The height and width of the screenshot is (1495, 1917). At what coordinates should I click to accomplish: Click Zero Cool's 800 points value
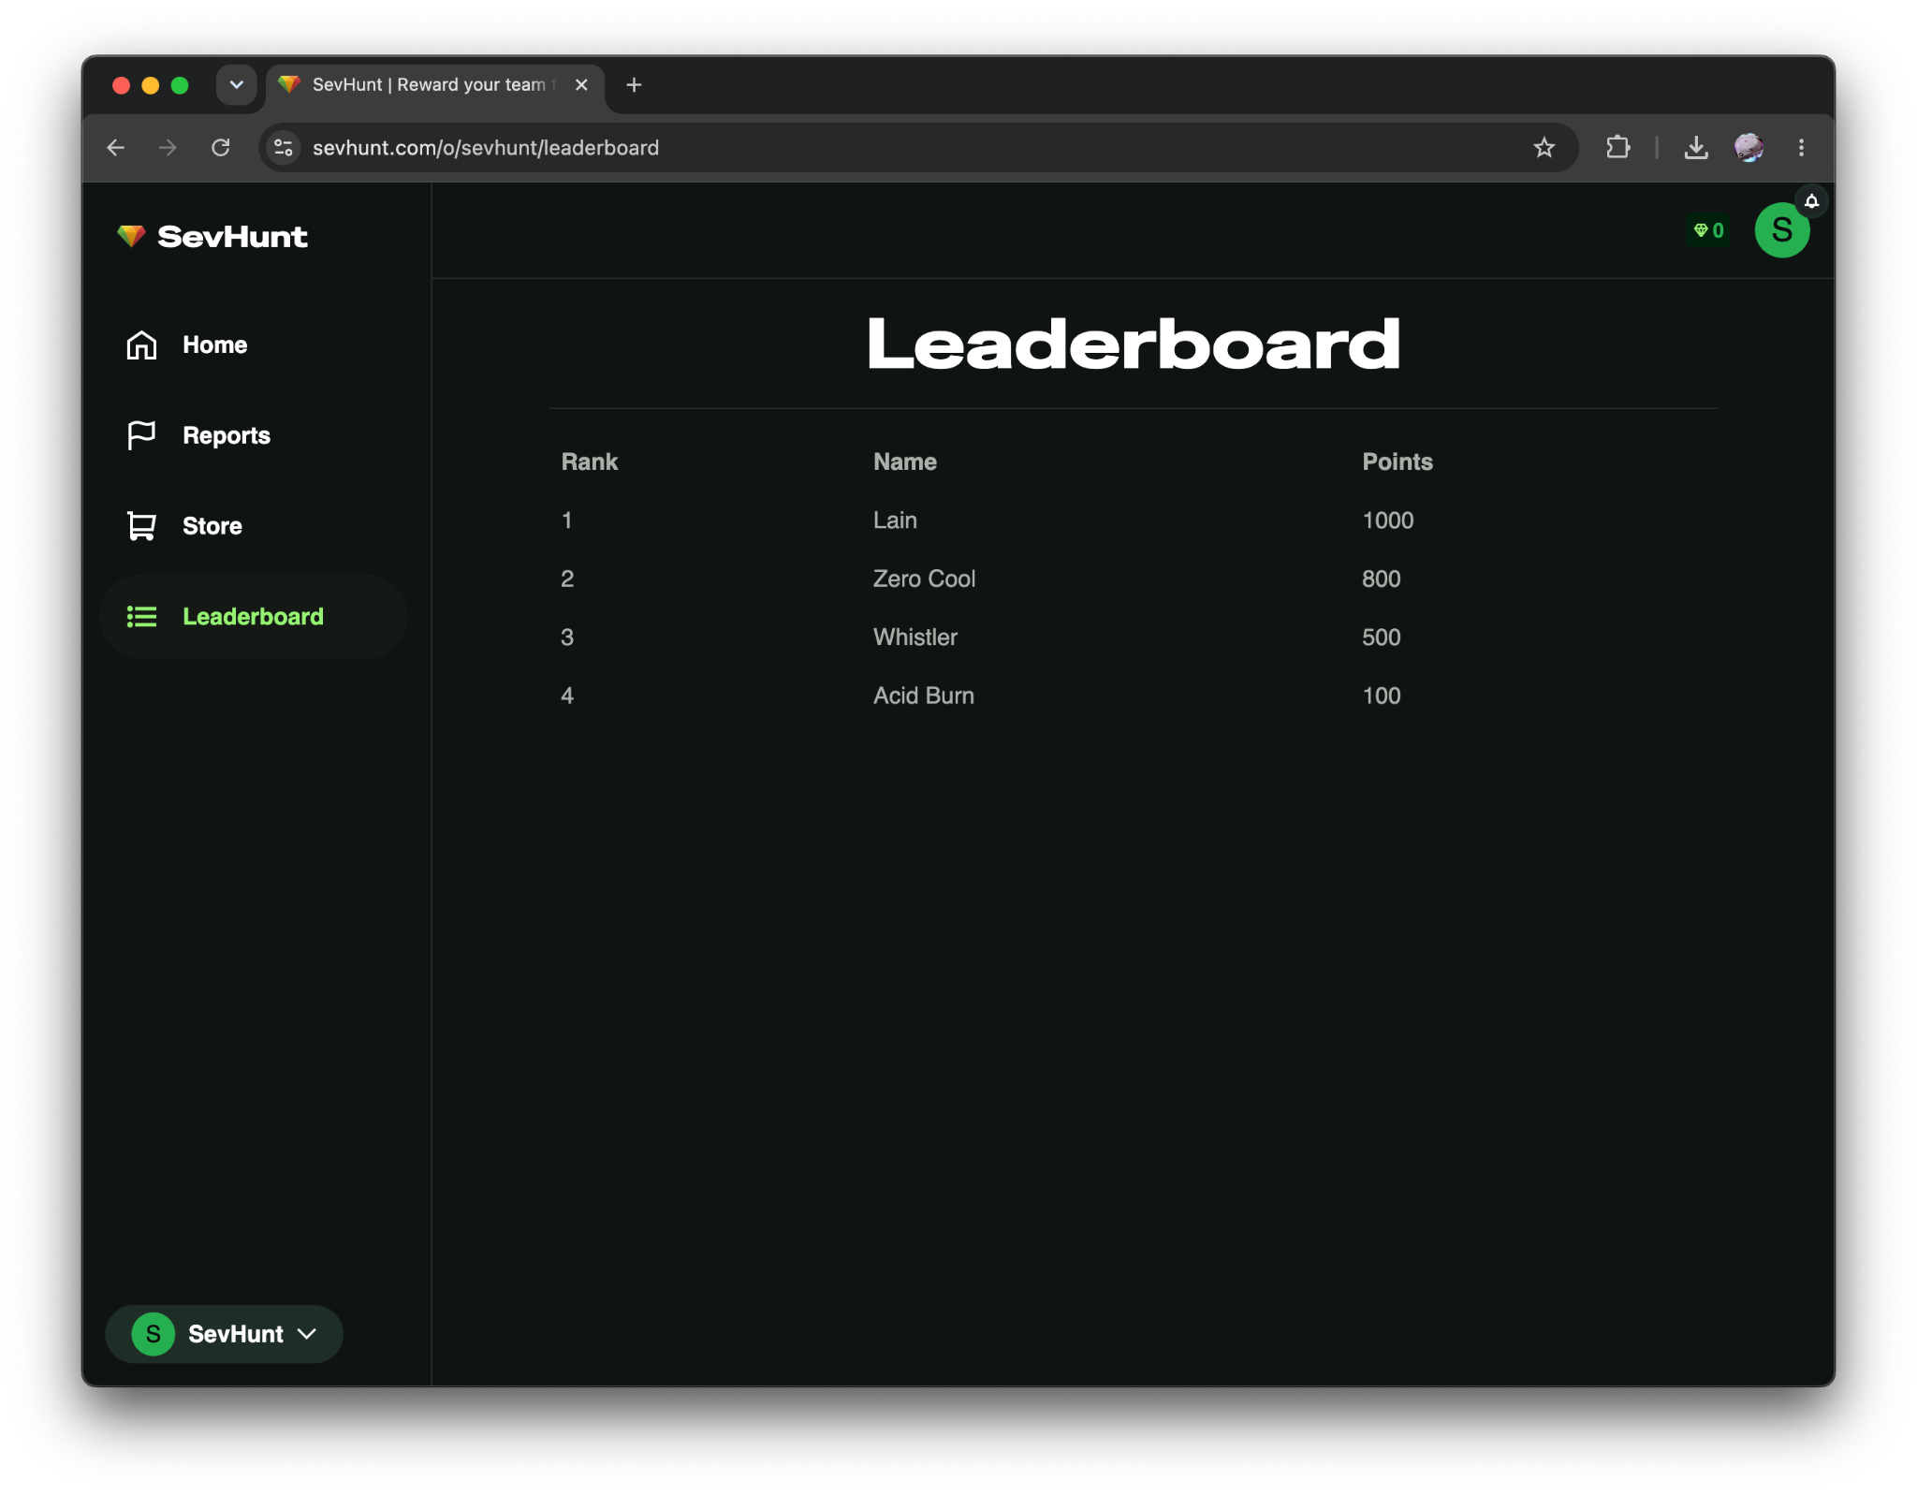pos(1382,579)
